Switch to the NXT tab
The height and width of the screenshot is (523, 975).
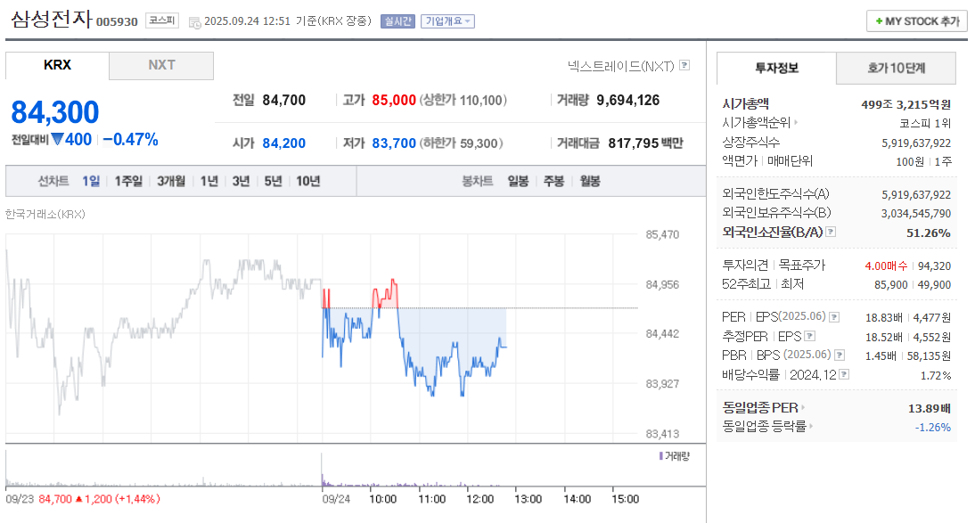pos(161,65)
